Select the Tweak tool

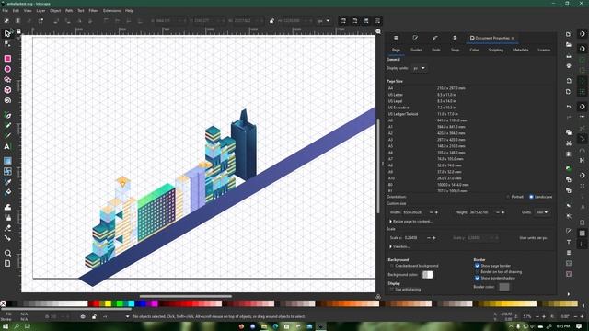point(7,207)
